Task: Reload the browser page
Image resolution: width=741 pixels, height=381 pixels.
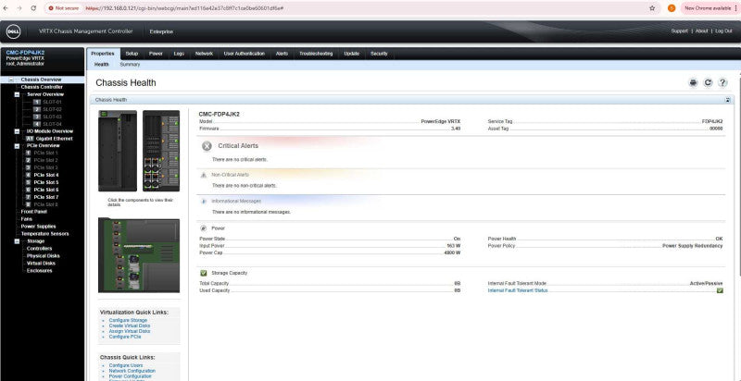Action: tap(33, 8)
